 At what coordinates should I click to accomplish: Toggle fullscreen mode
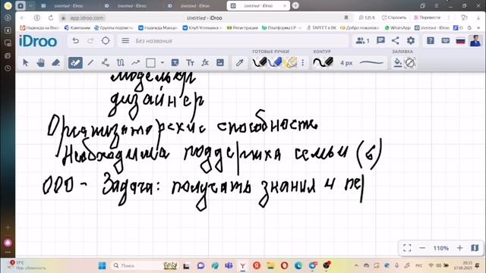pyautogui.click(x=407, y=248)
